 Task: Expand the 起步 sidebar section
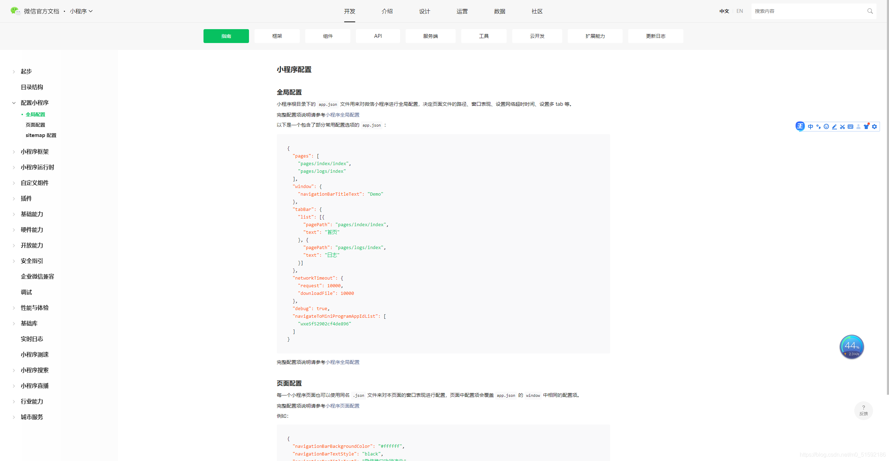point(14,71)
